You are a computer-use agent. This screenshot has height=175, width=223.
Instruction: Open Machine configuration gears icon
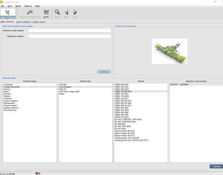pos(30,12)
